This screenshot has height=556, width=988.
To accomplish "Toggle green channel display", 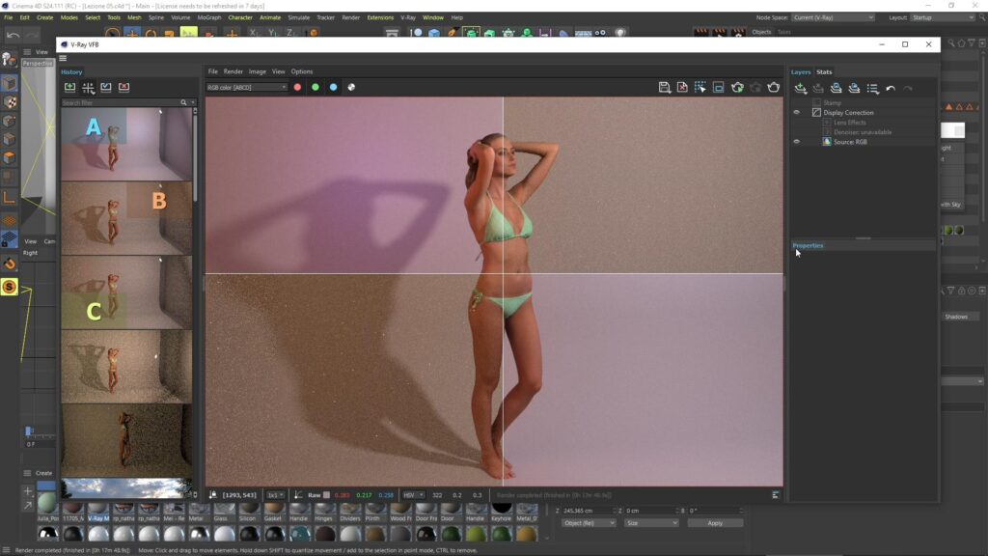I will [316, 88].
